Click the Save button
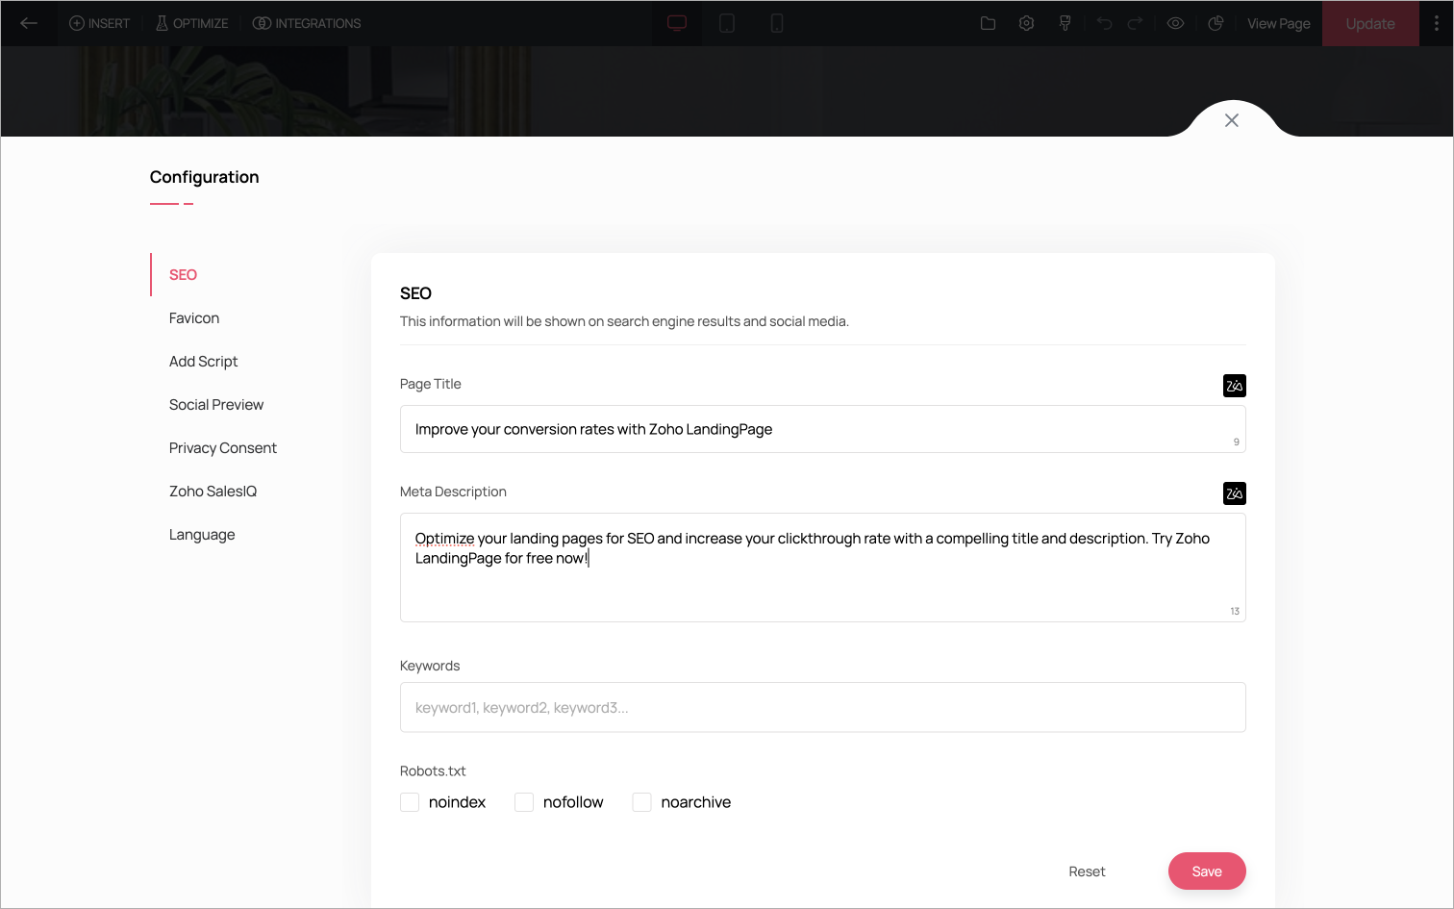This screenshot has width=1454, height=909. tap(1207, 871)
